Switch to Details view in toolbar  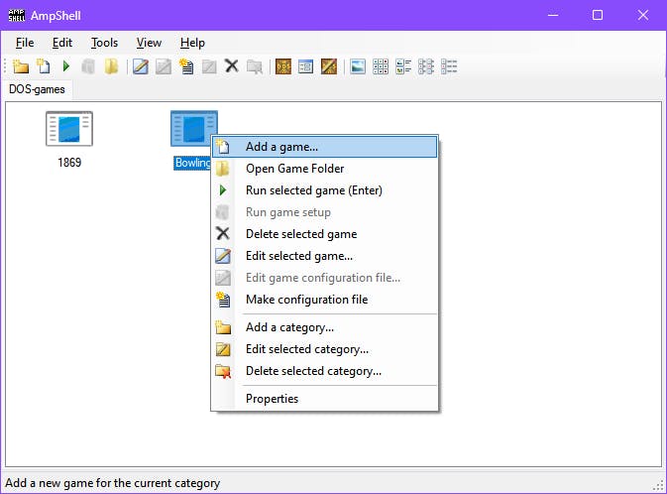pos(449,66)
